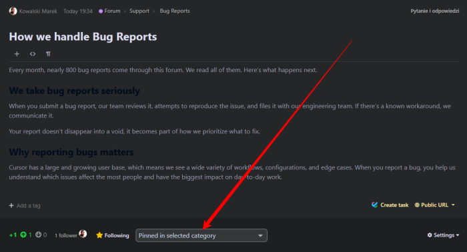Click the Why reporting bugs matters heading
Screen dimensions: 467x252
71,152
